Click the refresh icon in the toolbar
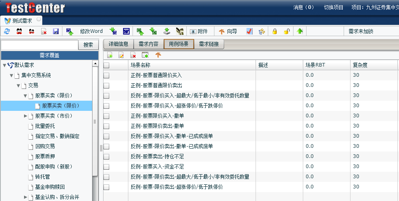The image size is (399, 201). (x=7, y=31)
